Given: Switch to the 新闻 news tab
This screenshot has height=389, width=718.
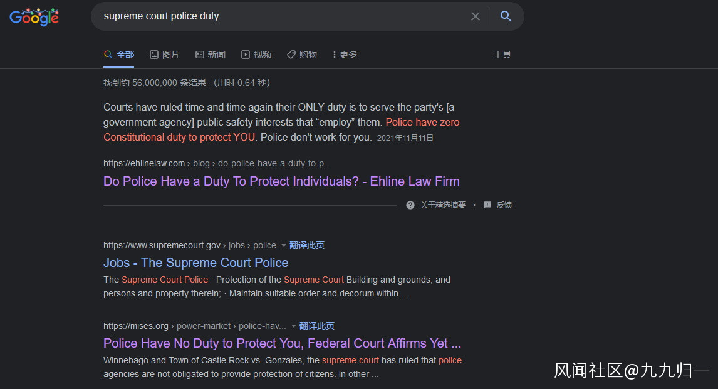Looking at the screenshot, I should coord(210,54).
